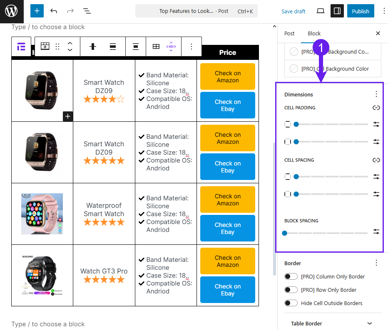Switch to the Post tab
Viewport: 388px width, 330px height.
click(x=289, y=33)
